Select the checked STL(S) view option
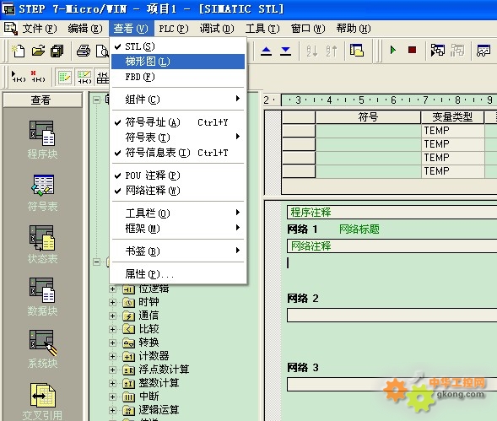The height and width of the screenshot is (421, 497). [x=178, y=46]
